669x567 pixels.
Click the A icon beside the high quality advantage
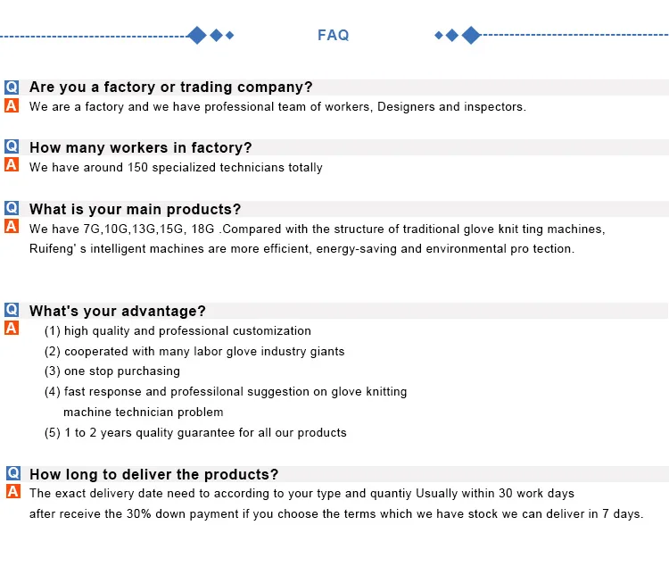(x=12, y=329)
